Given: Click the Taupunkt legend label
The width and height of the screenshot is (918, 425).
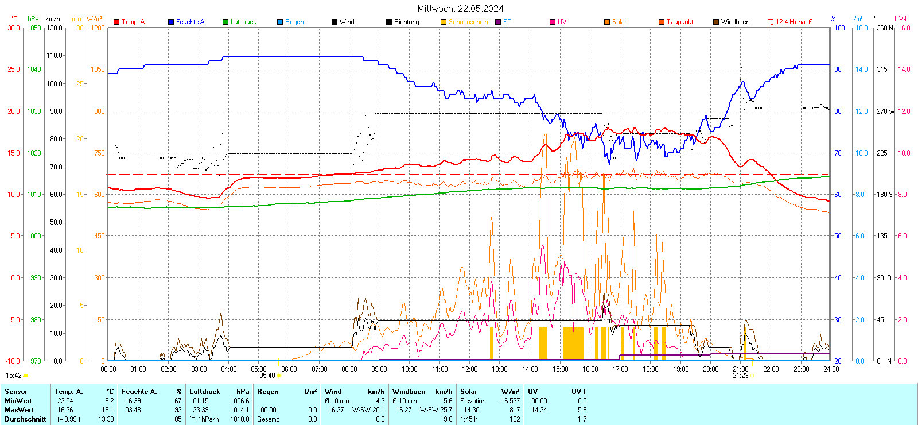Looking at the screenshot, I should [x=680, y=22].
